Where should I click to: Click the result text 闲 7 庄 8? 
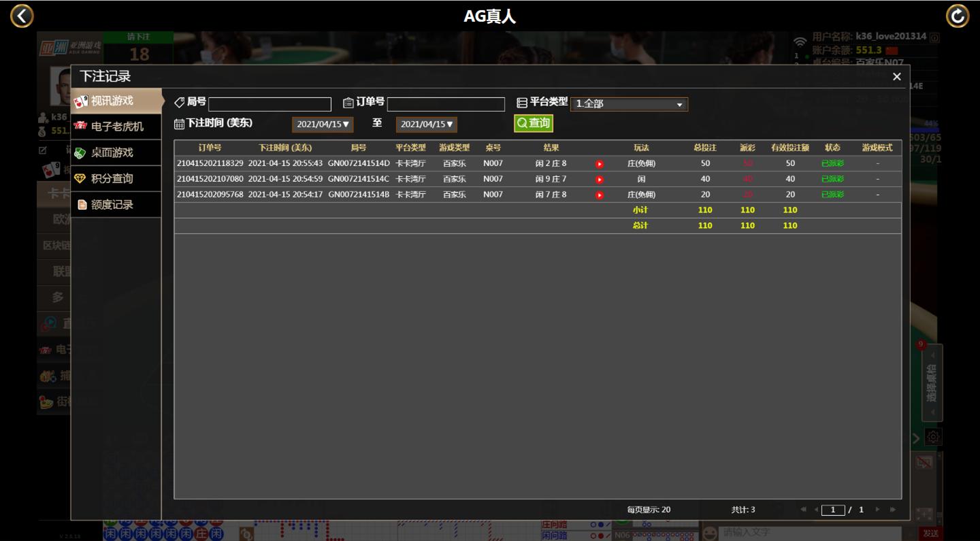coord(551,195)
